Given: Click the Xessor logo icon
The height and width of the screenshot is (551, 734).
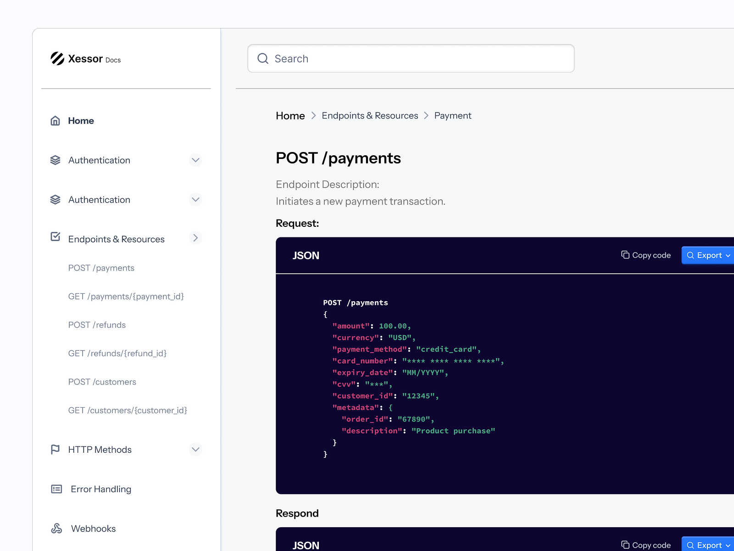Looking at the screenshot, I should [x=57, y=58].
